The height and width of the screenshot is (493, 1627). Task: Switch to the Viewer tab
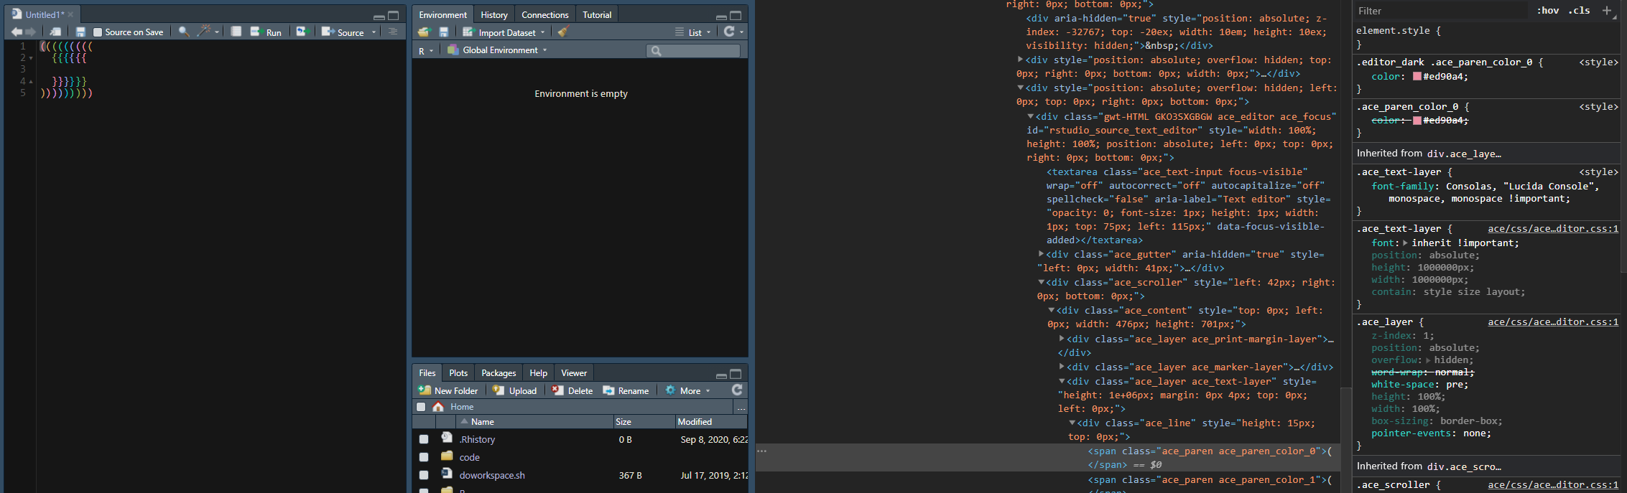tap(574, 372)
